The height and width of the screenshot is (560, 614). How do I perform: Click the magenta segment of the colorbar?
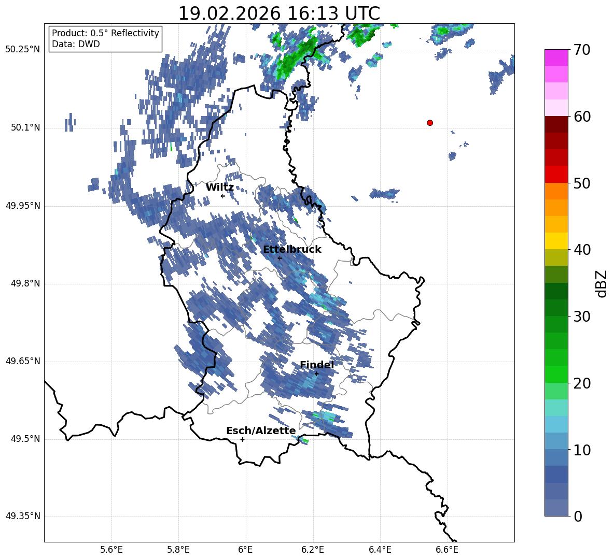[556, 58]
